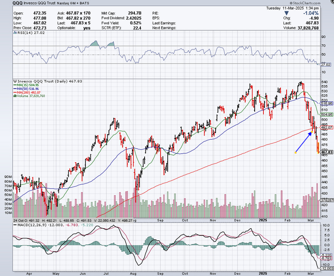The image size is (334, 276).
Task: Click the header Volume value 37,828,768
Action: [308, 28]
